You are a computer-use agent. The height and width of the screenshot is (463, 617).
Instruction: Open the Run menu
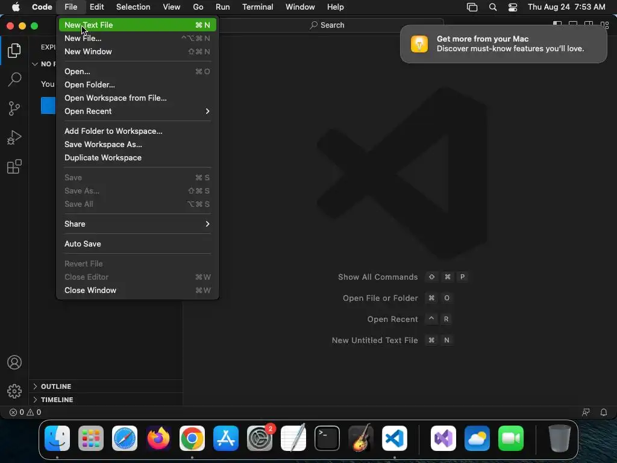223,7
